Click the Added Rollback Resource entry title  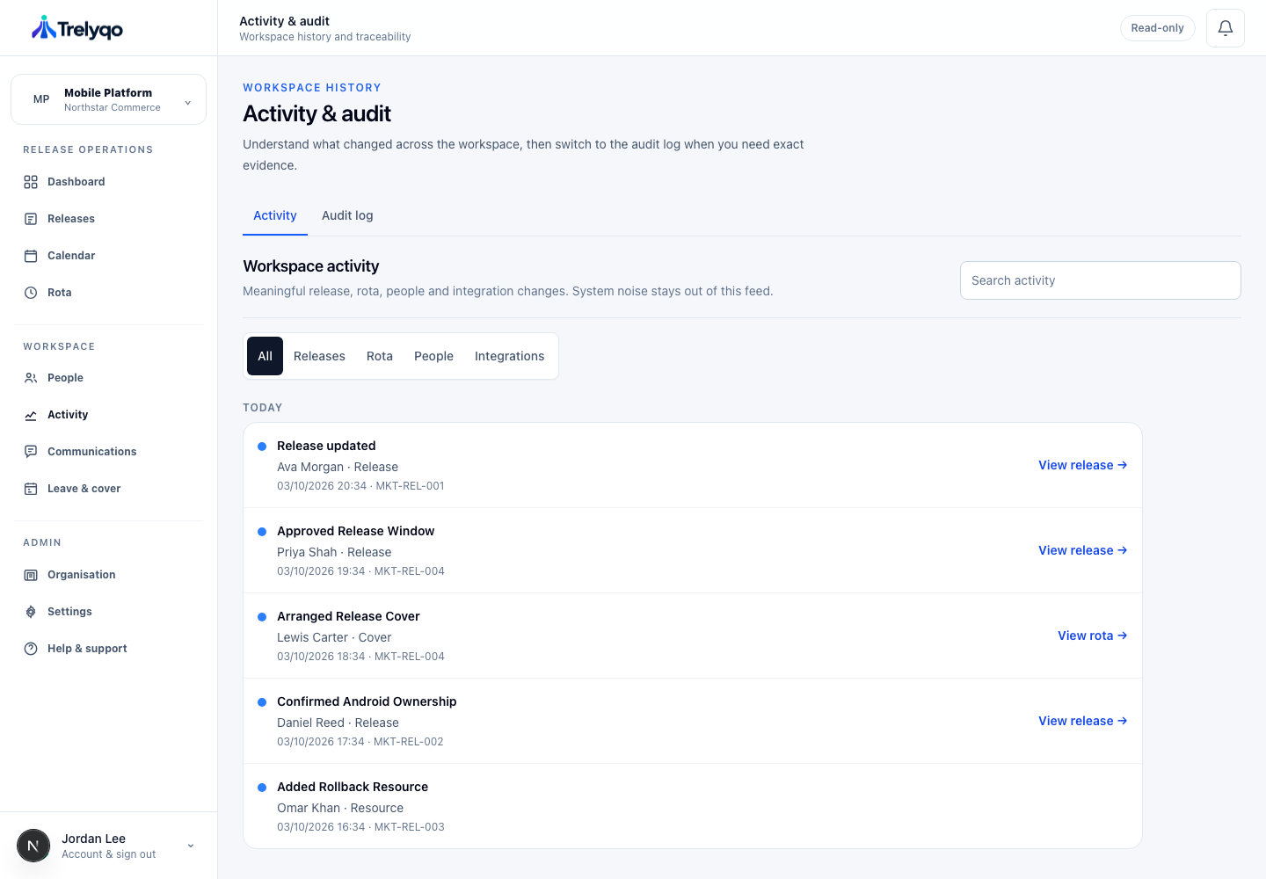353,787
